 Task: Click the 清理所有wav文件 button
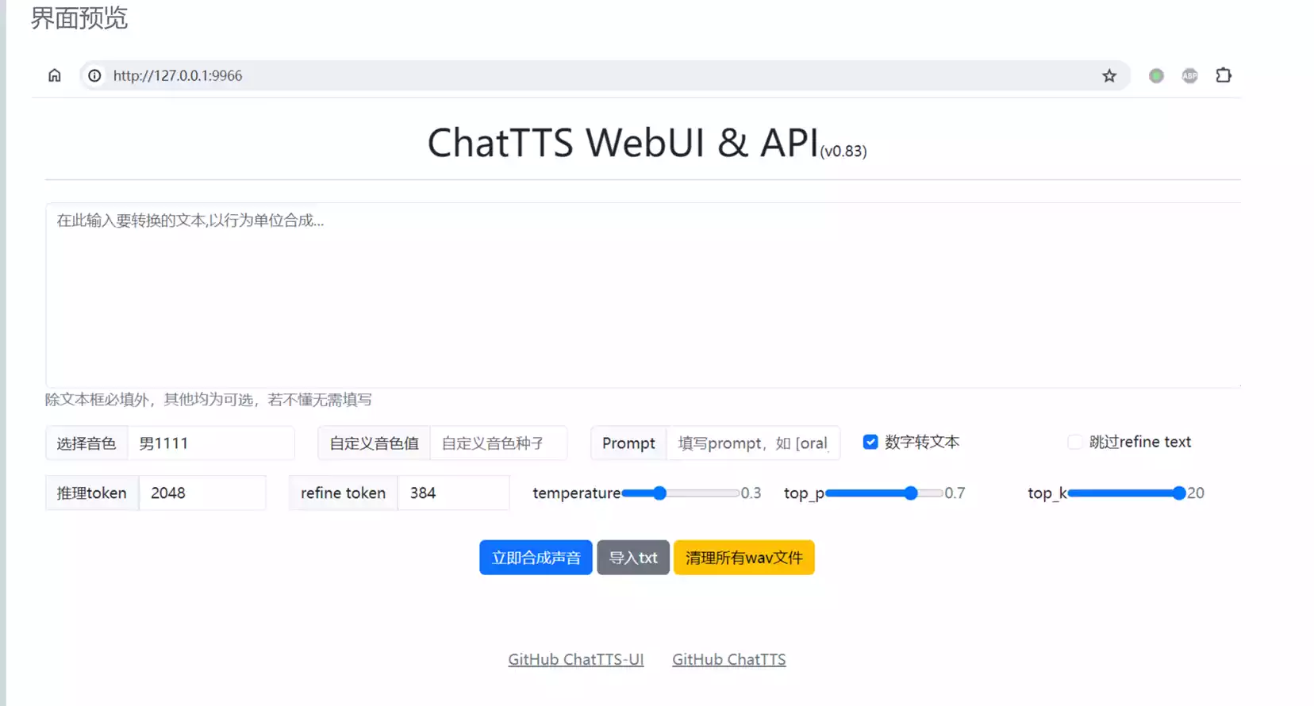pos(743,558)
